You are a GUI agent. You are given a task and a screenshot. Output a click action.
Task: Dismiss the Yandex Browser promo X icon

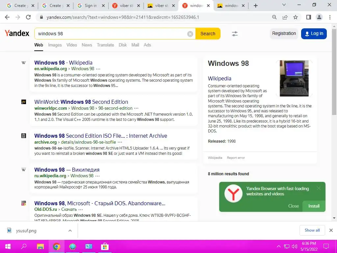pyautogui.click(x=319, y=188)
